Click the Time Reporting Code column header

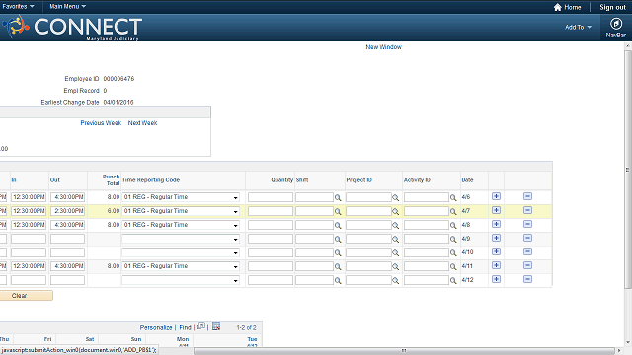(151, 180)
